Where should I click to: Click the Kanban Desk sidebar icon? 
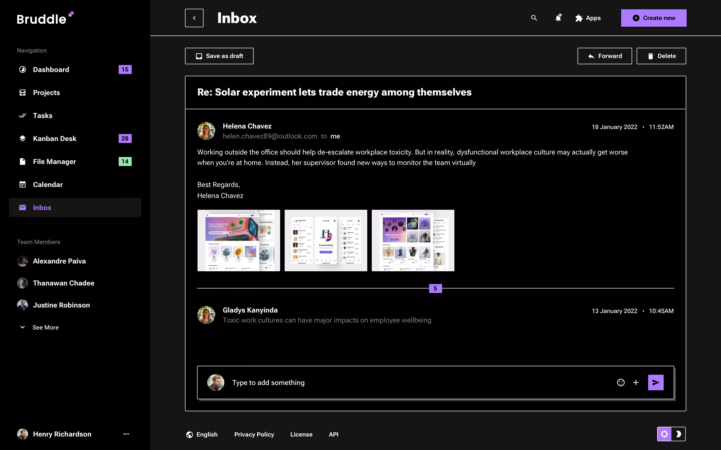tap(23, 138)
